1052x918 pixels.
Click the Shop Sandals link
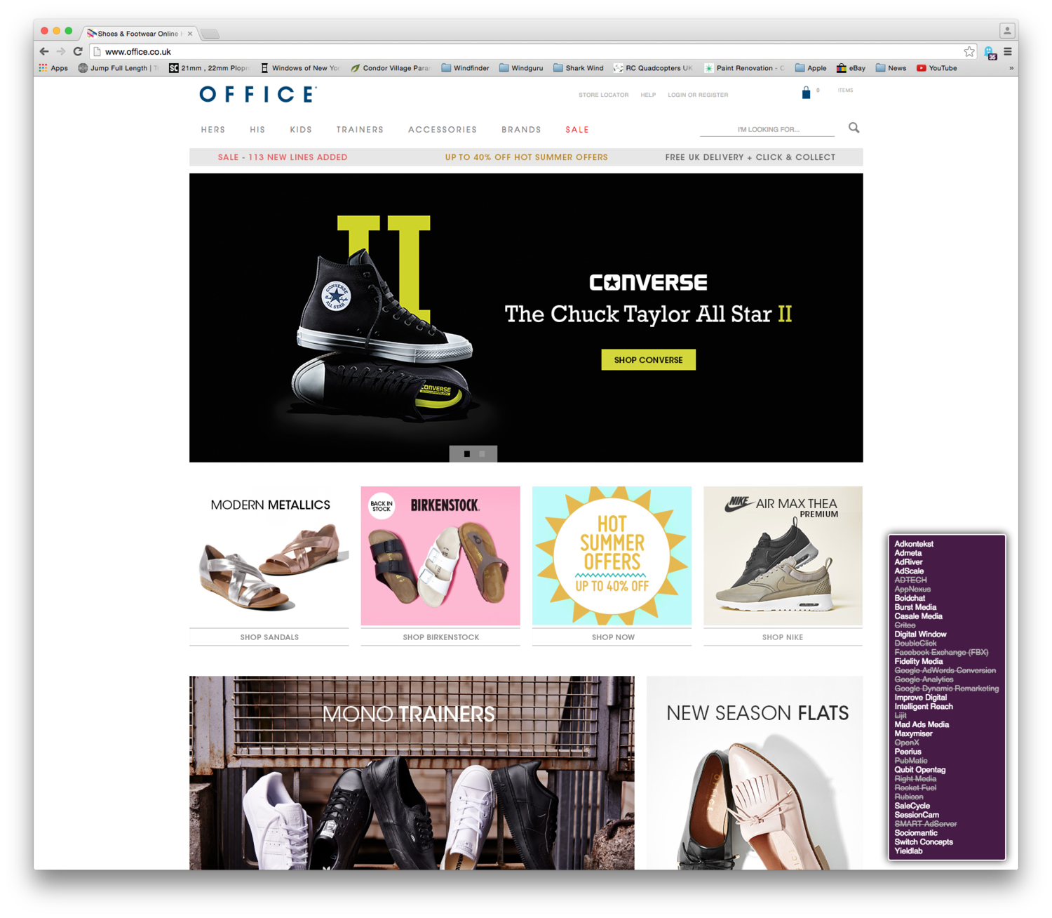pyautogui.click(x=269, y=637)
